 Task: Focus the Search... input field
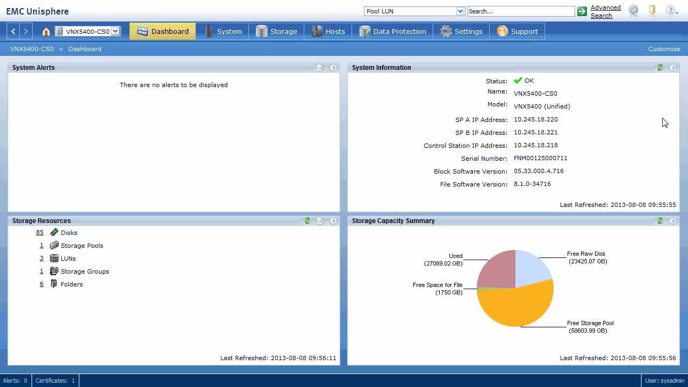521,11
